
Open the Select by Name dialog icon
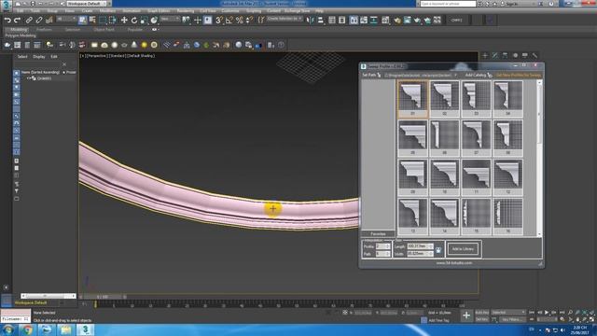point(92,21)
